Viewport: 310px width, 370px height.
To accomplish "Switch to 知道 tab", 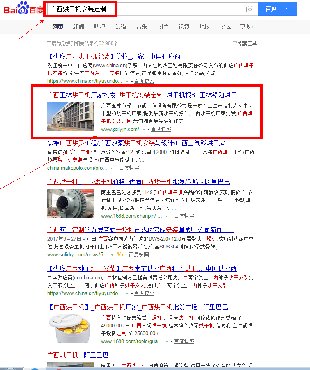I will click(120, 27).
